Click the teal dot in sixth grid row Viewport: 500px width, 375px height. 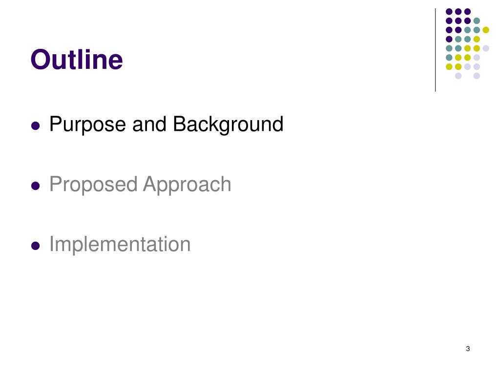449,58
